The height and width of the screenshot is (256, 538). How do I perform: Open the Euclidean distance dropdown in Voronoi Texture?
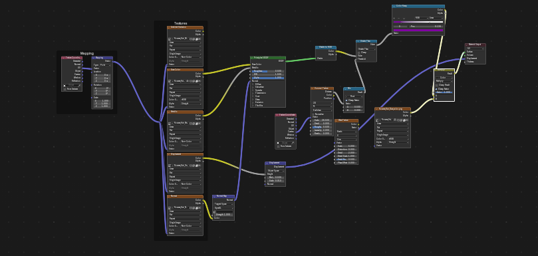322,110
